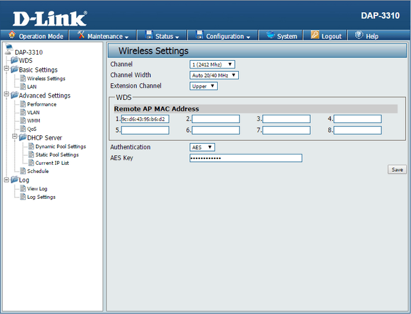
Task: Click the Schedule page icon
Action: click(x=23, y=170)
